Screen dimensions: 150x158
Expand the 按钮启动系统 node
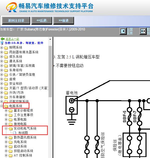pyautogui.click(x=6, y=151)
